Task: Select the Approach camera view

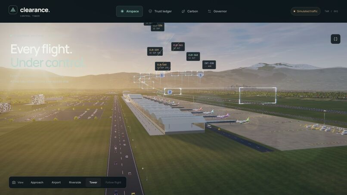Action: pos(37,183)
